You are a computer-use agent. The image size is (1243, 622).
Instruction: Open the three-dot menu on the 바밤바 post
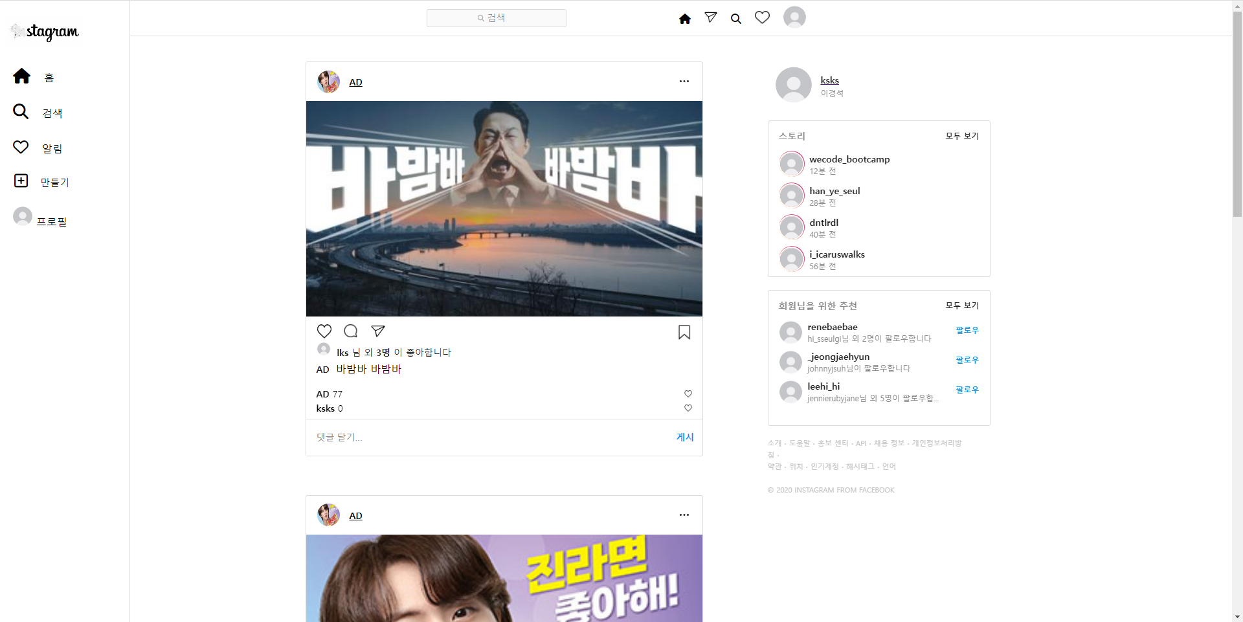tap(684, 81)
